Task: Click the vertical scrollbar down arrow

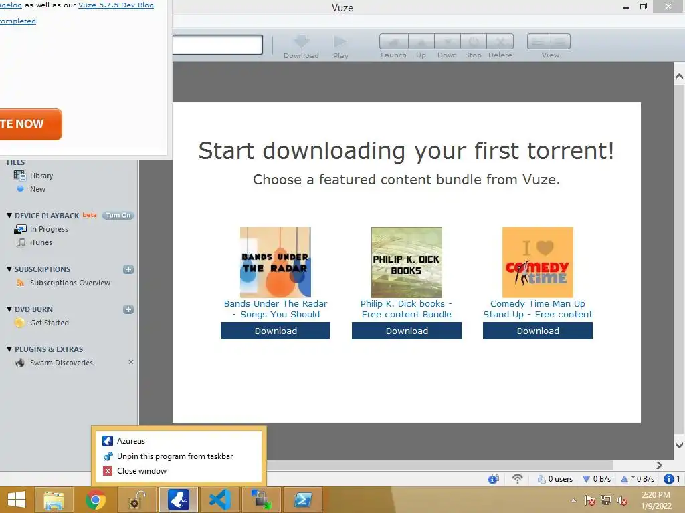Action: pyautogui.click(x=679, y=446)
